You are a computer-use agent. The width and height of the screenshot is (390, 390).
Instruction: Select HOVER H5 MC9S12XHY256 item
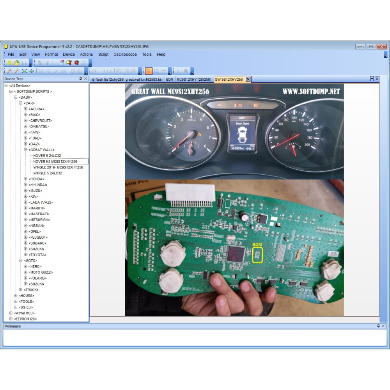[x=55, y=161]
